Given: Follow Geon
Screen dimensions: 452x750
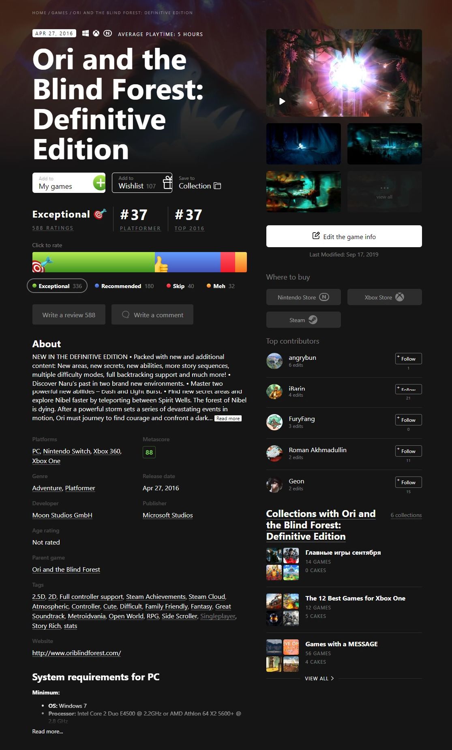Looking at the screenshot, I should click(x=408, y=482).
